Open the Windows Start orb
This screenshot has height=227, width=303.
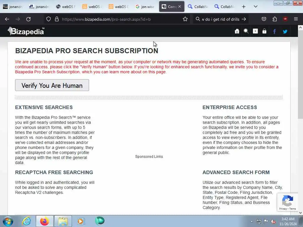(8, 221)
